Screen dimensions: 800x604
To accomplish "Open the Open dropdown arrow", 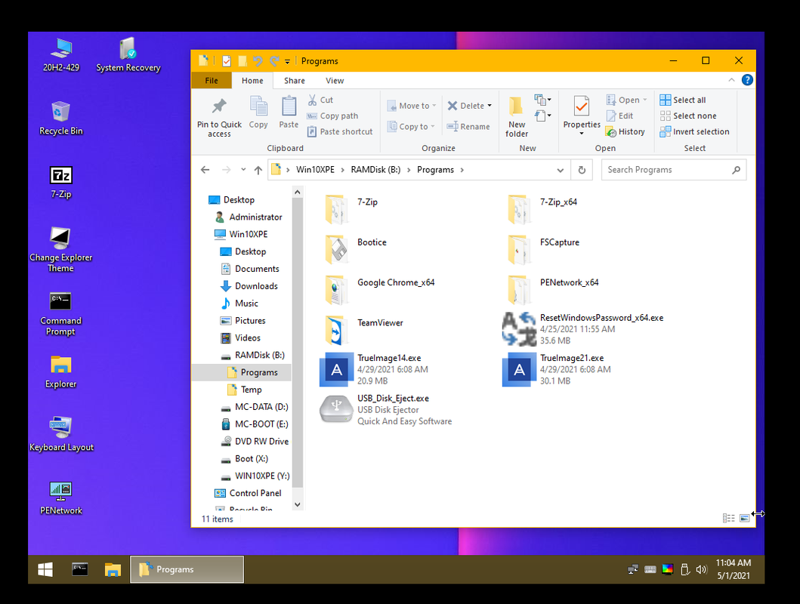I will pyautogui.click(x=645, y=100).
